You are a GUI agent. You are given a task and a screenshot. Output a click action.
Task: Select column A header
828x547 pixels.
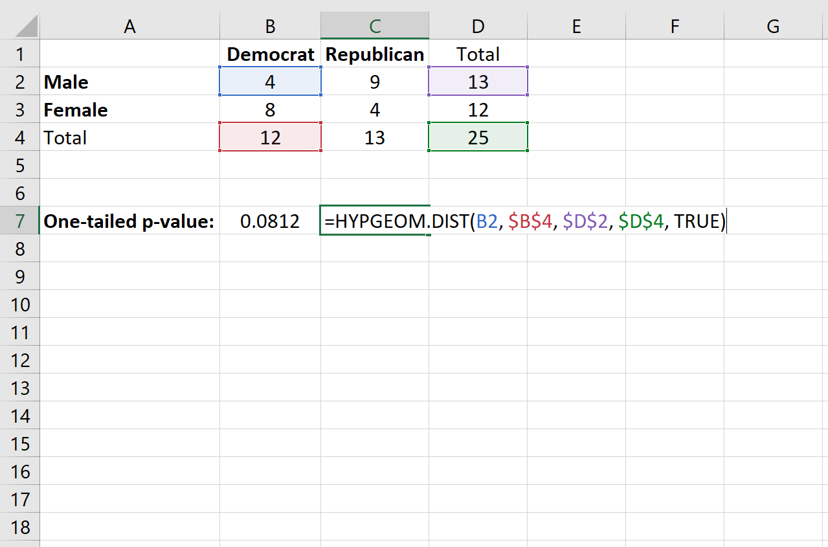point(129,26)
